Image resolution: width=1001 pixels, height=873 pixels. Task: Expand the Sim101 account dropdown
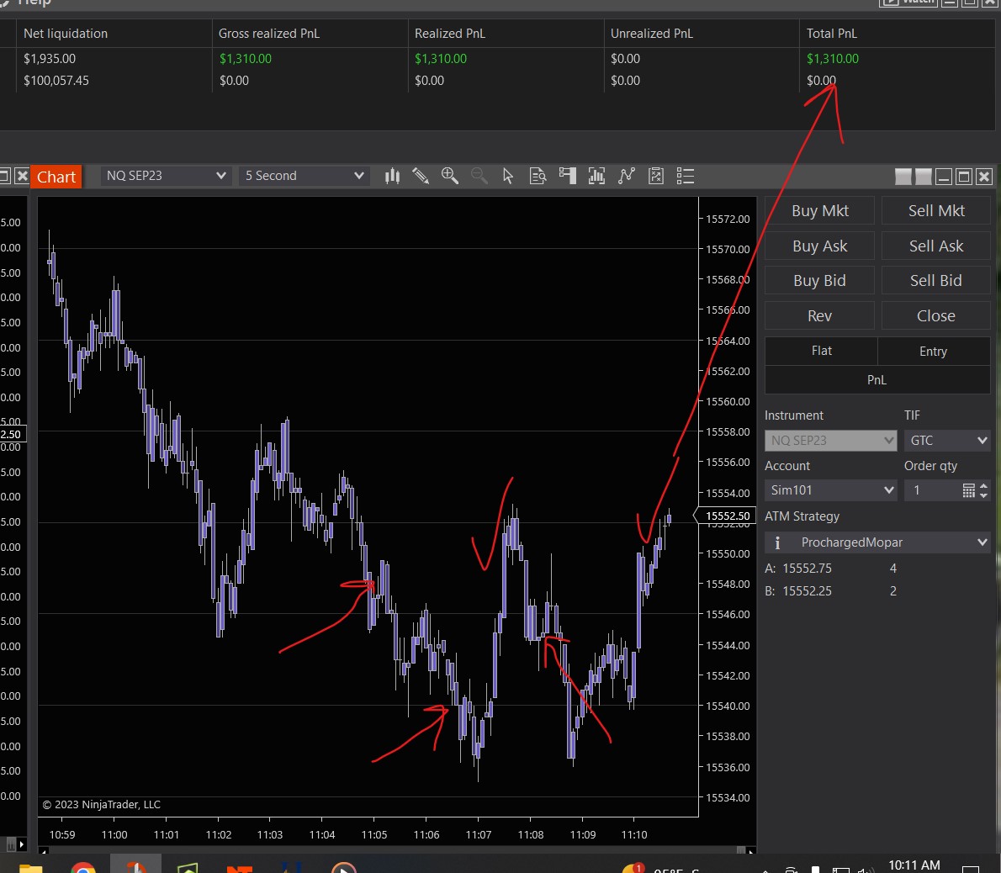tap(831, 490)
